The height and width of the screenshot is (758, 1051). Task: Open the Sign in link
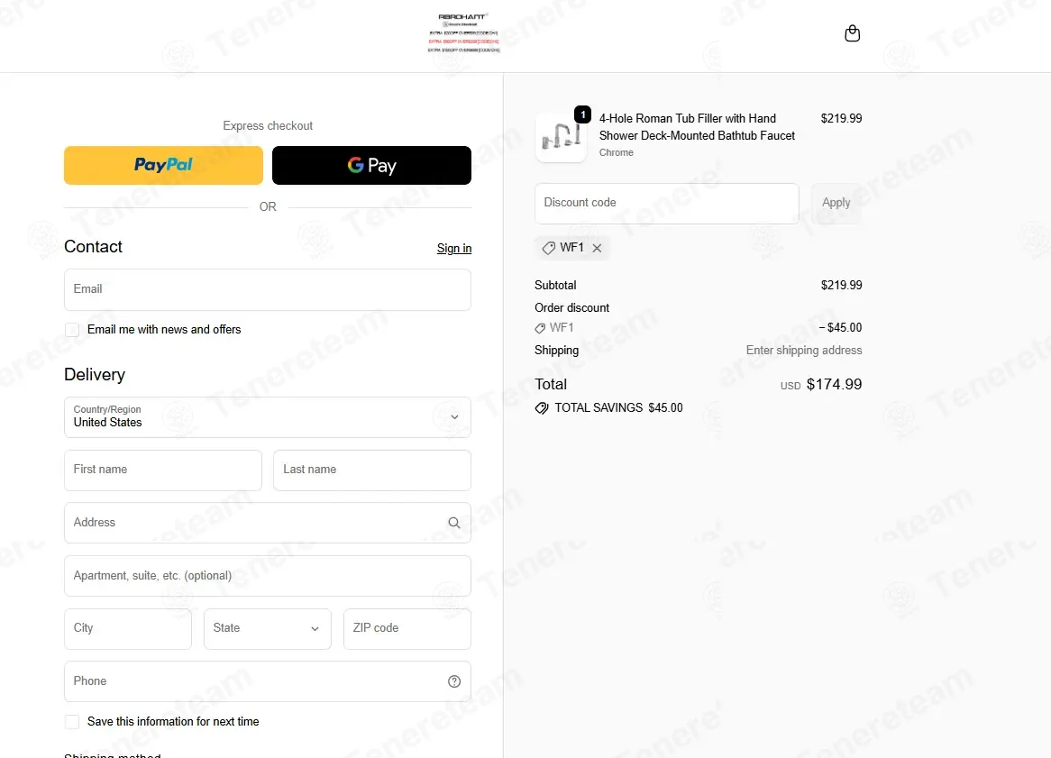453,249
